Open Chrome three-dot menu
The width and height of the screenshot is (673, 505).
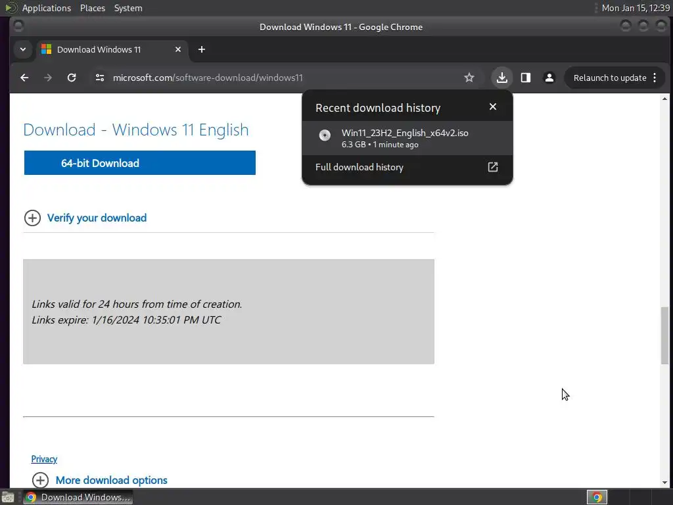point(655,78)
